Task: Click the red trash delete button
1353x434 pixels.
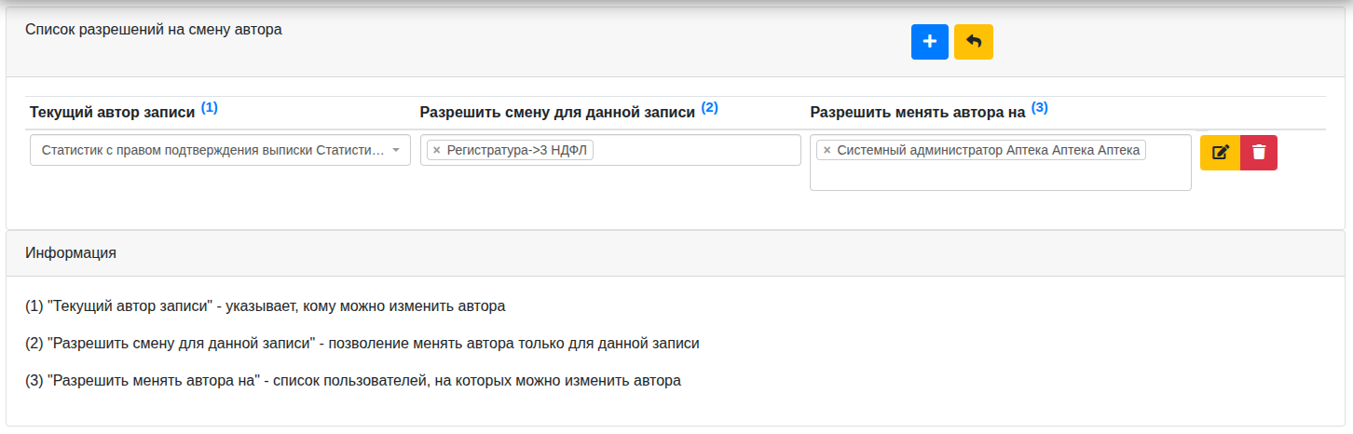Action: [1259, 153]
